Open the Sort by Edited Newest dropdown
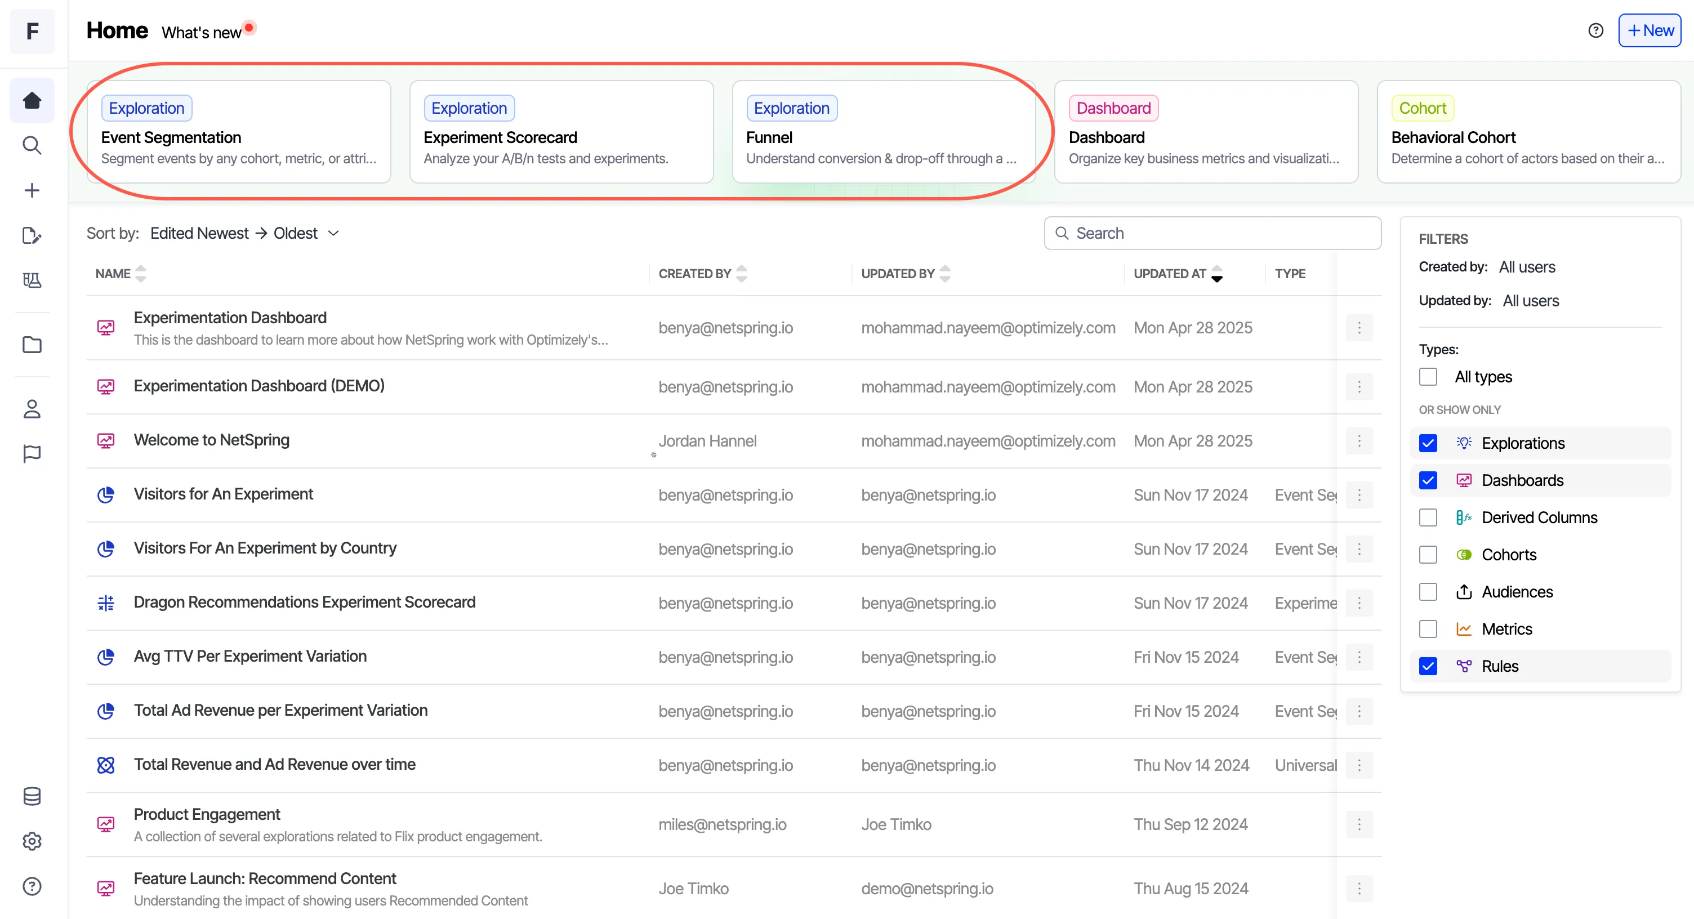The image size is (1694, 919). 244,233
